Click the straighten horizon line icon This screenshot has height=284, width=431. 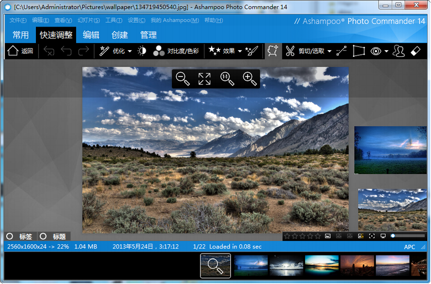pyautogui.click(x=341, y=51)
